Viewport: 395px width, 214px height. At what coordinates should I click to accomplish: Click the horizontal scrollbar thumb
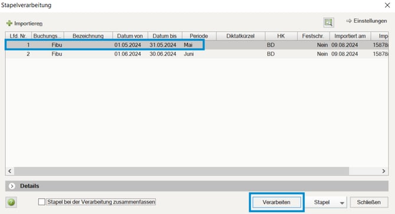182,171
